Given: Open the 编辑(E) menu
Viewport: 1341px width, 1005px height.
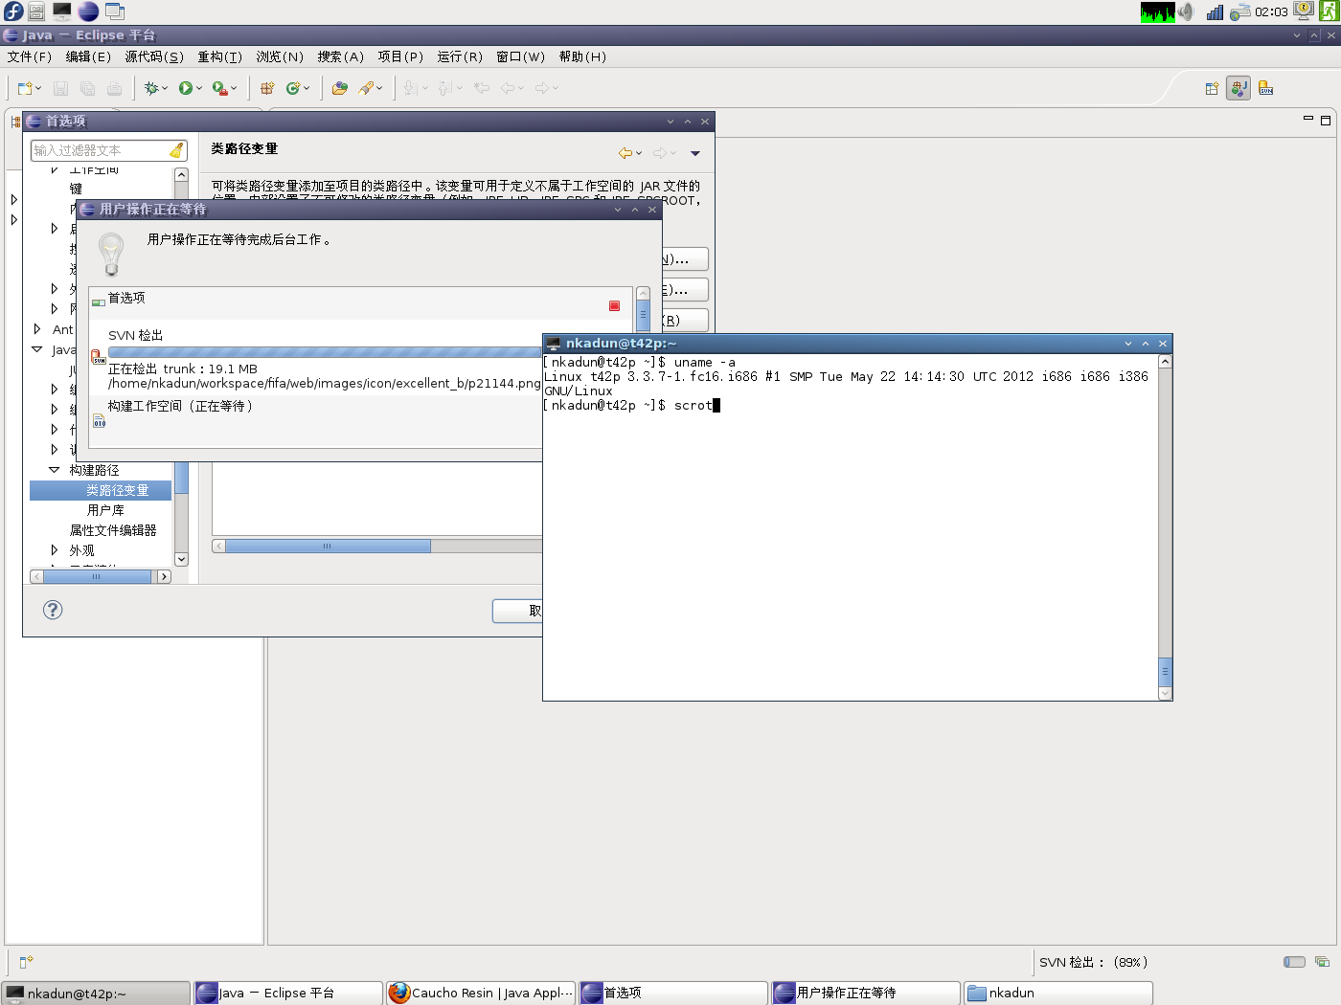Looking at the screenshot, I should [x=88, y=56].
